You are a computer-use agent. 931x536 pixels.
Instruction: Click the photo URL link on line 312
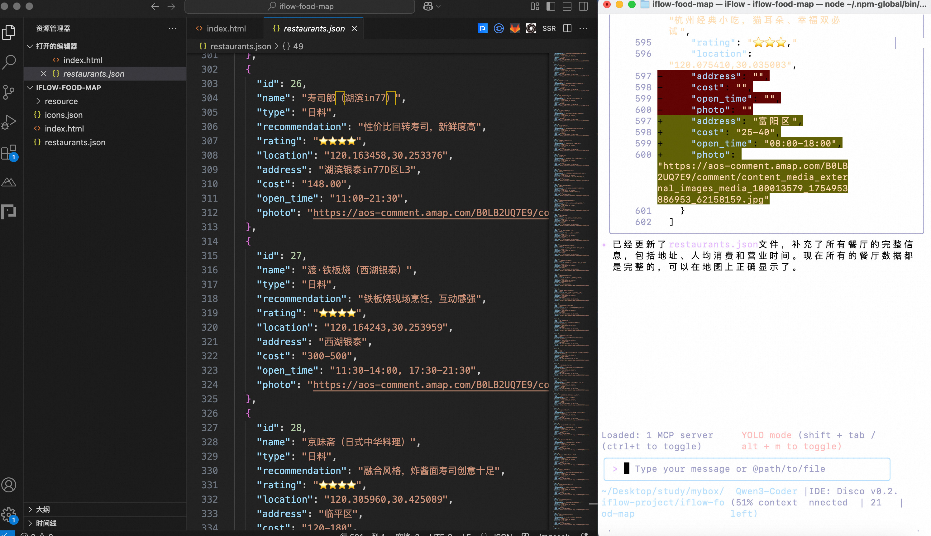pyautogui.click(x=431, y=213)
